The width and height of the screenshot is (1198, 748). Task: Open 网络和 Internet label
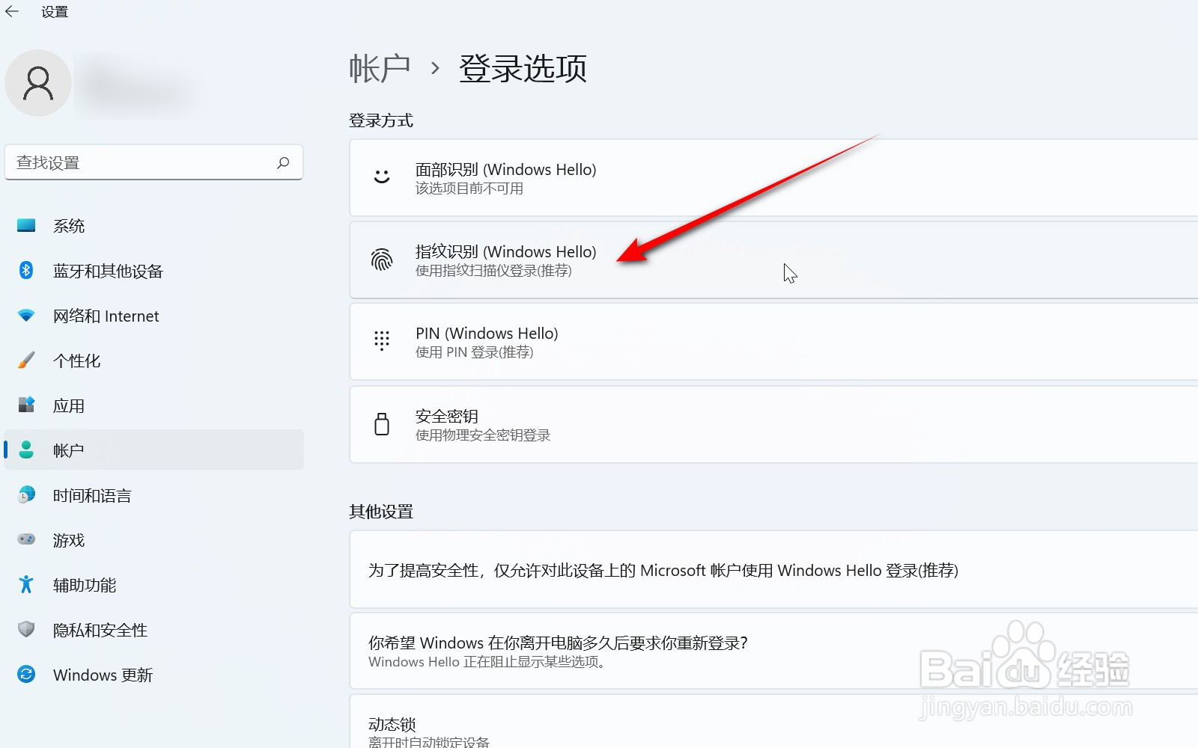tap(106, 316)
